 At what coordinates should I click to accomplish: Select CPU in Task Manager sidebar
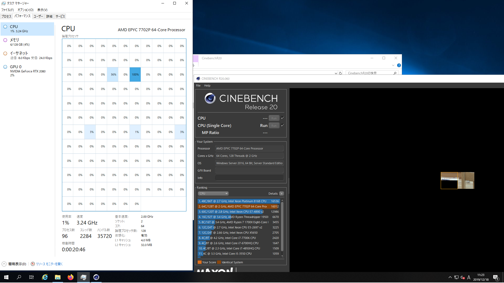click(x=27, y=29)
